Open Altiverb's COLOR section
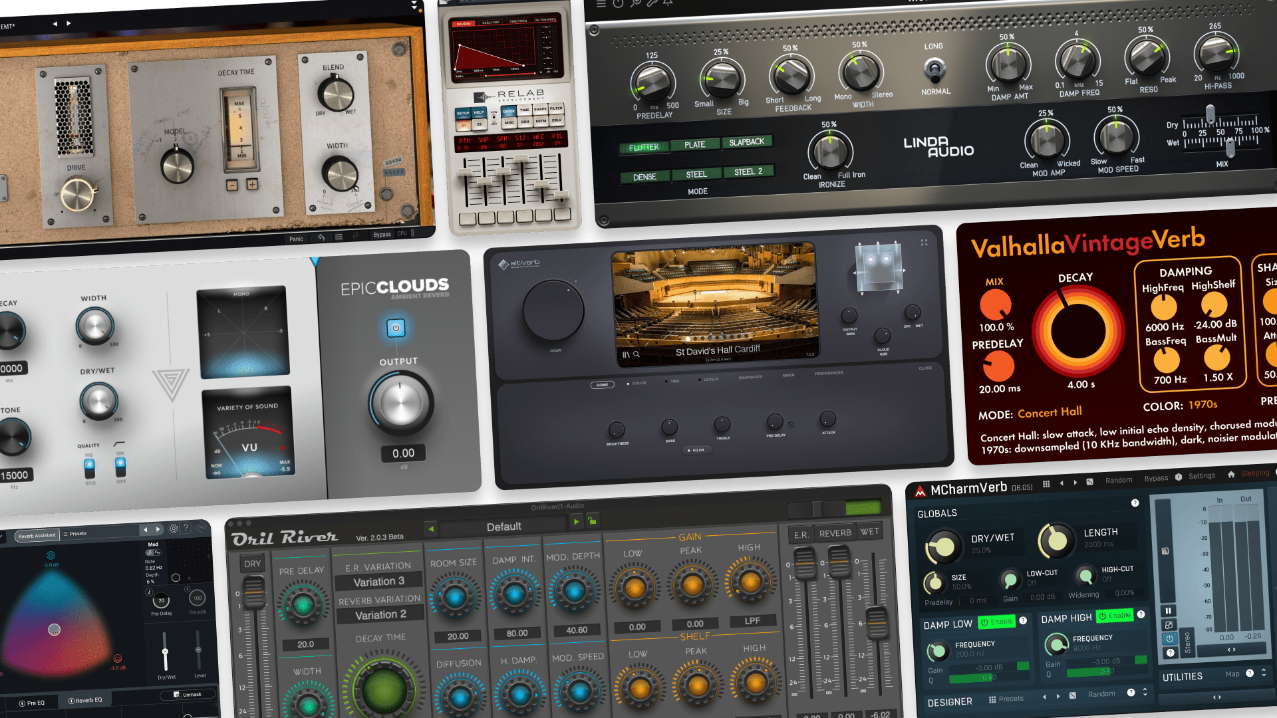 pyautogui.click(x=638, y=382)
